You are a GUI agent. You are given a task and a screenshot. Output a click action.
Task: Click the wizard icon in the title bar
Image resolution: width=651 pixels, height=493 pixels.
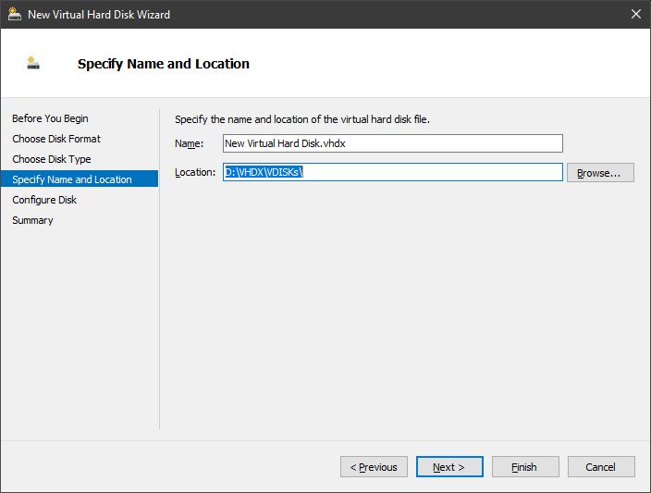pos(15,14)
